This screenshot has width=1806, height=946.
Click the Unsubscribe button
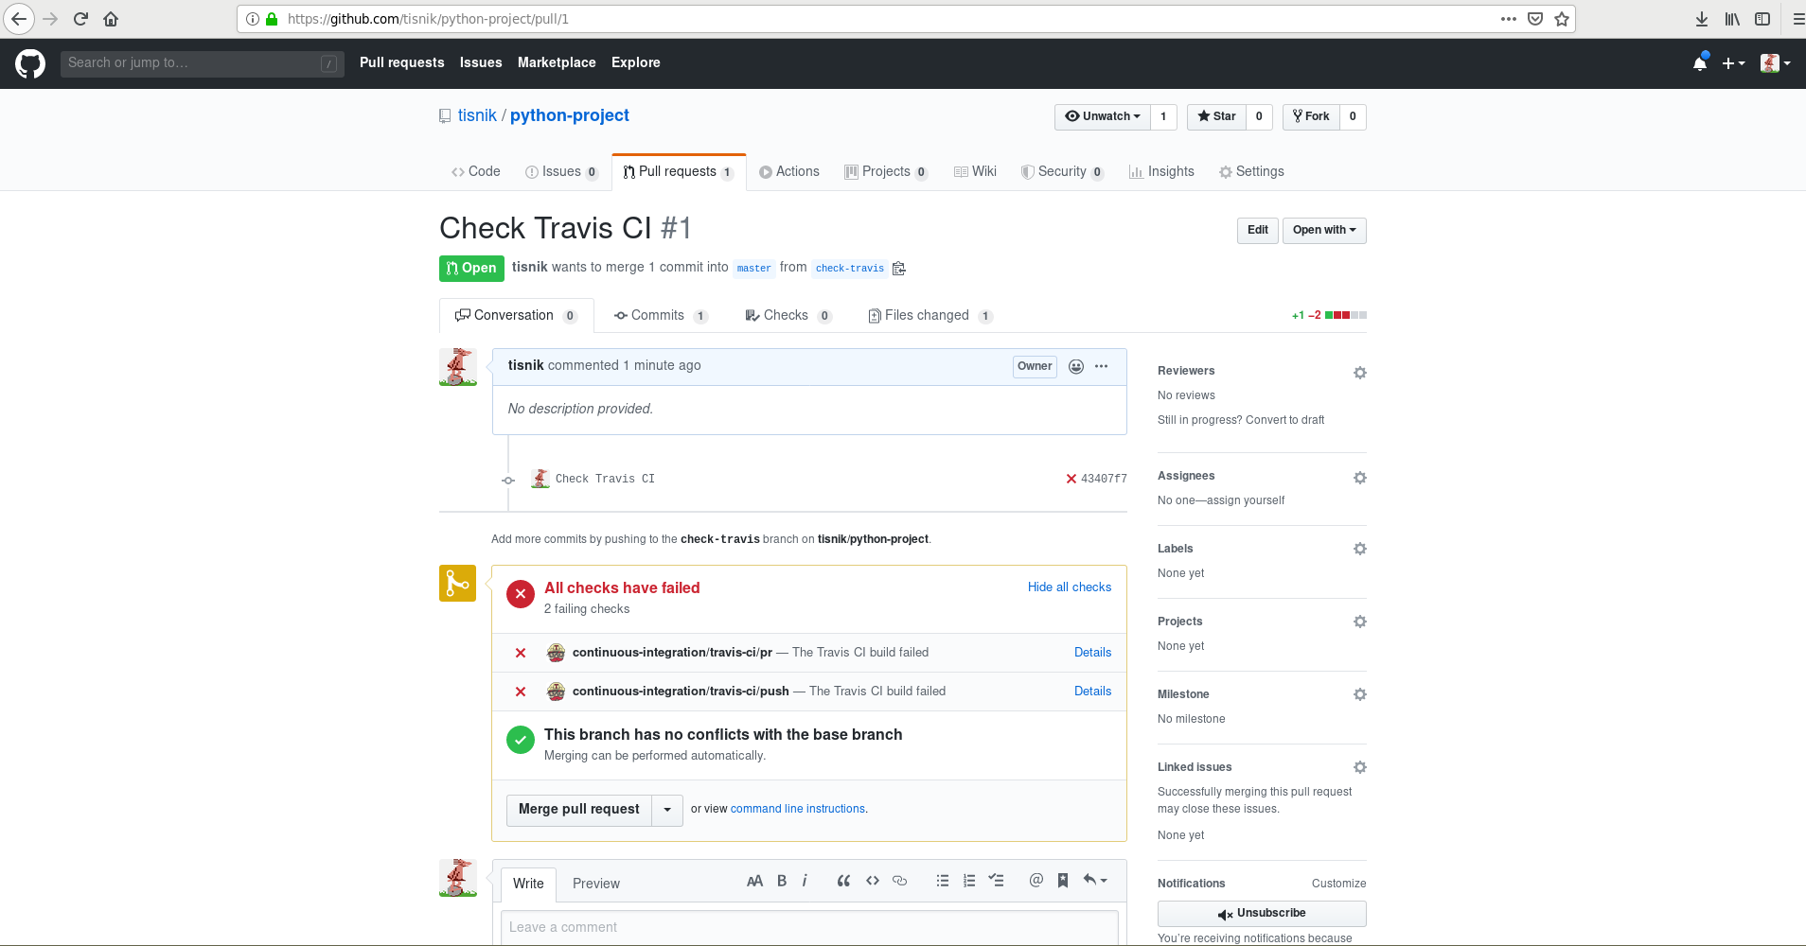point(1262,914)
